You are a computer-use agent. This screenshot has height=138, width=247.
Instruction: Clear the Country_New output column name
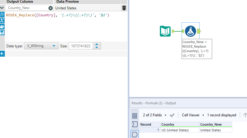point(51,8)
